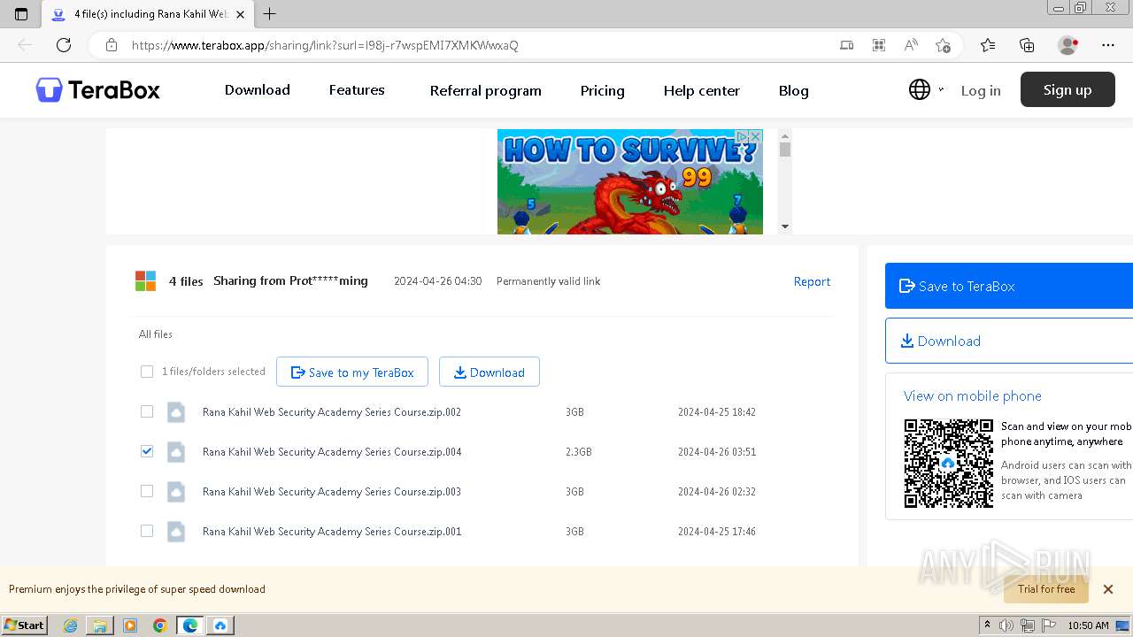Screen dimensions: 1133x637
Task: Check the box for zip.003 file
Action: (x=147, y=491)
